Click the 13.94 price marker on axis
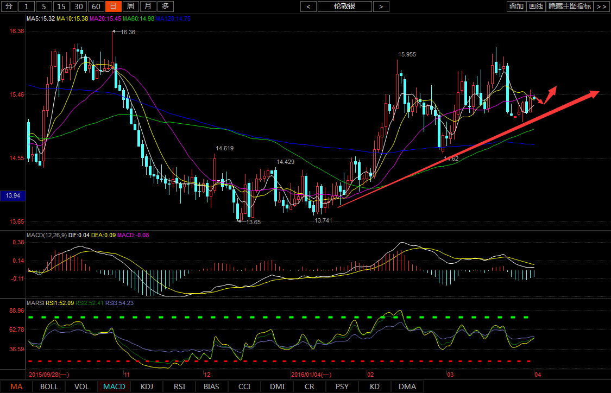611x393 pixels. tap(12, 195)
